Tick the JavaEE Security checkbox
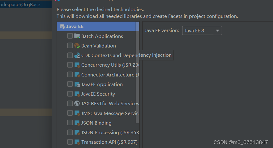Screen dimensions: 273x148 click(x=70, y=94)
